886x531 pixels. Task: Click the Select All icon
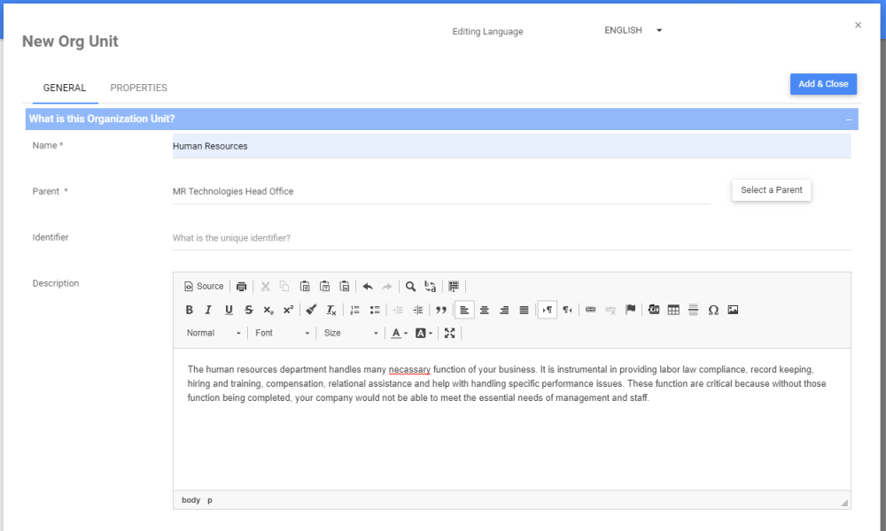click(454, 286)
